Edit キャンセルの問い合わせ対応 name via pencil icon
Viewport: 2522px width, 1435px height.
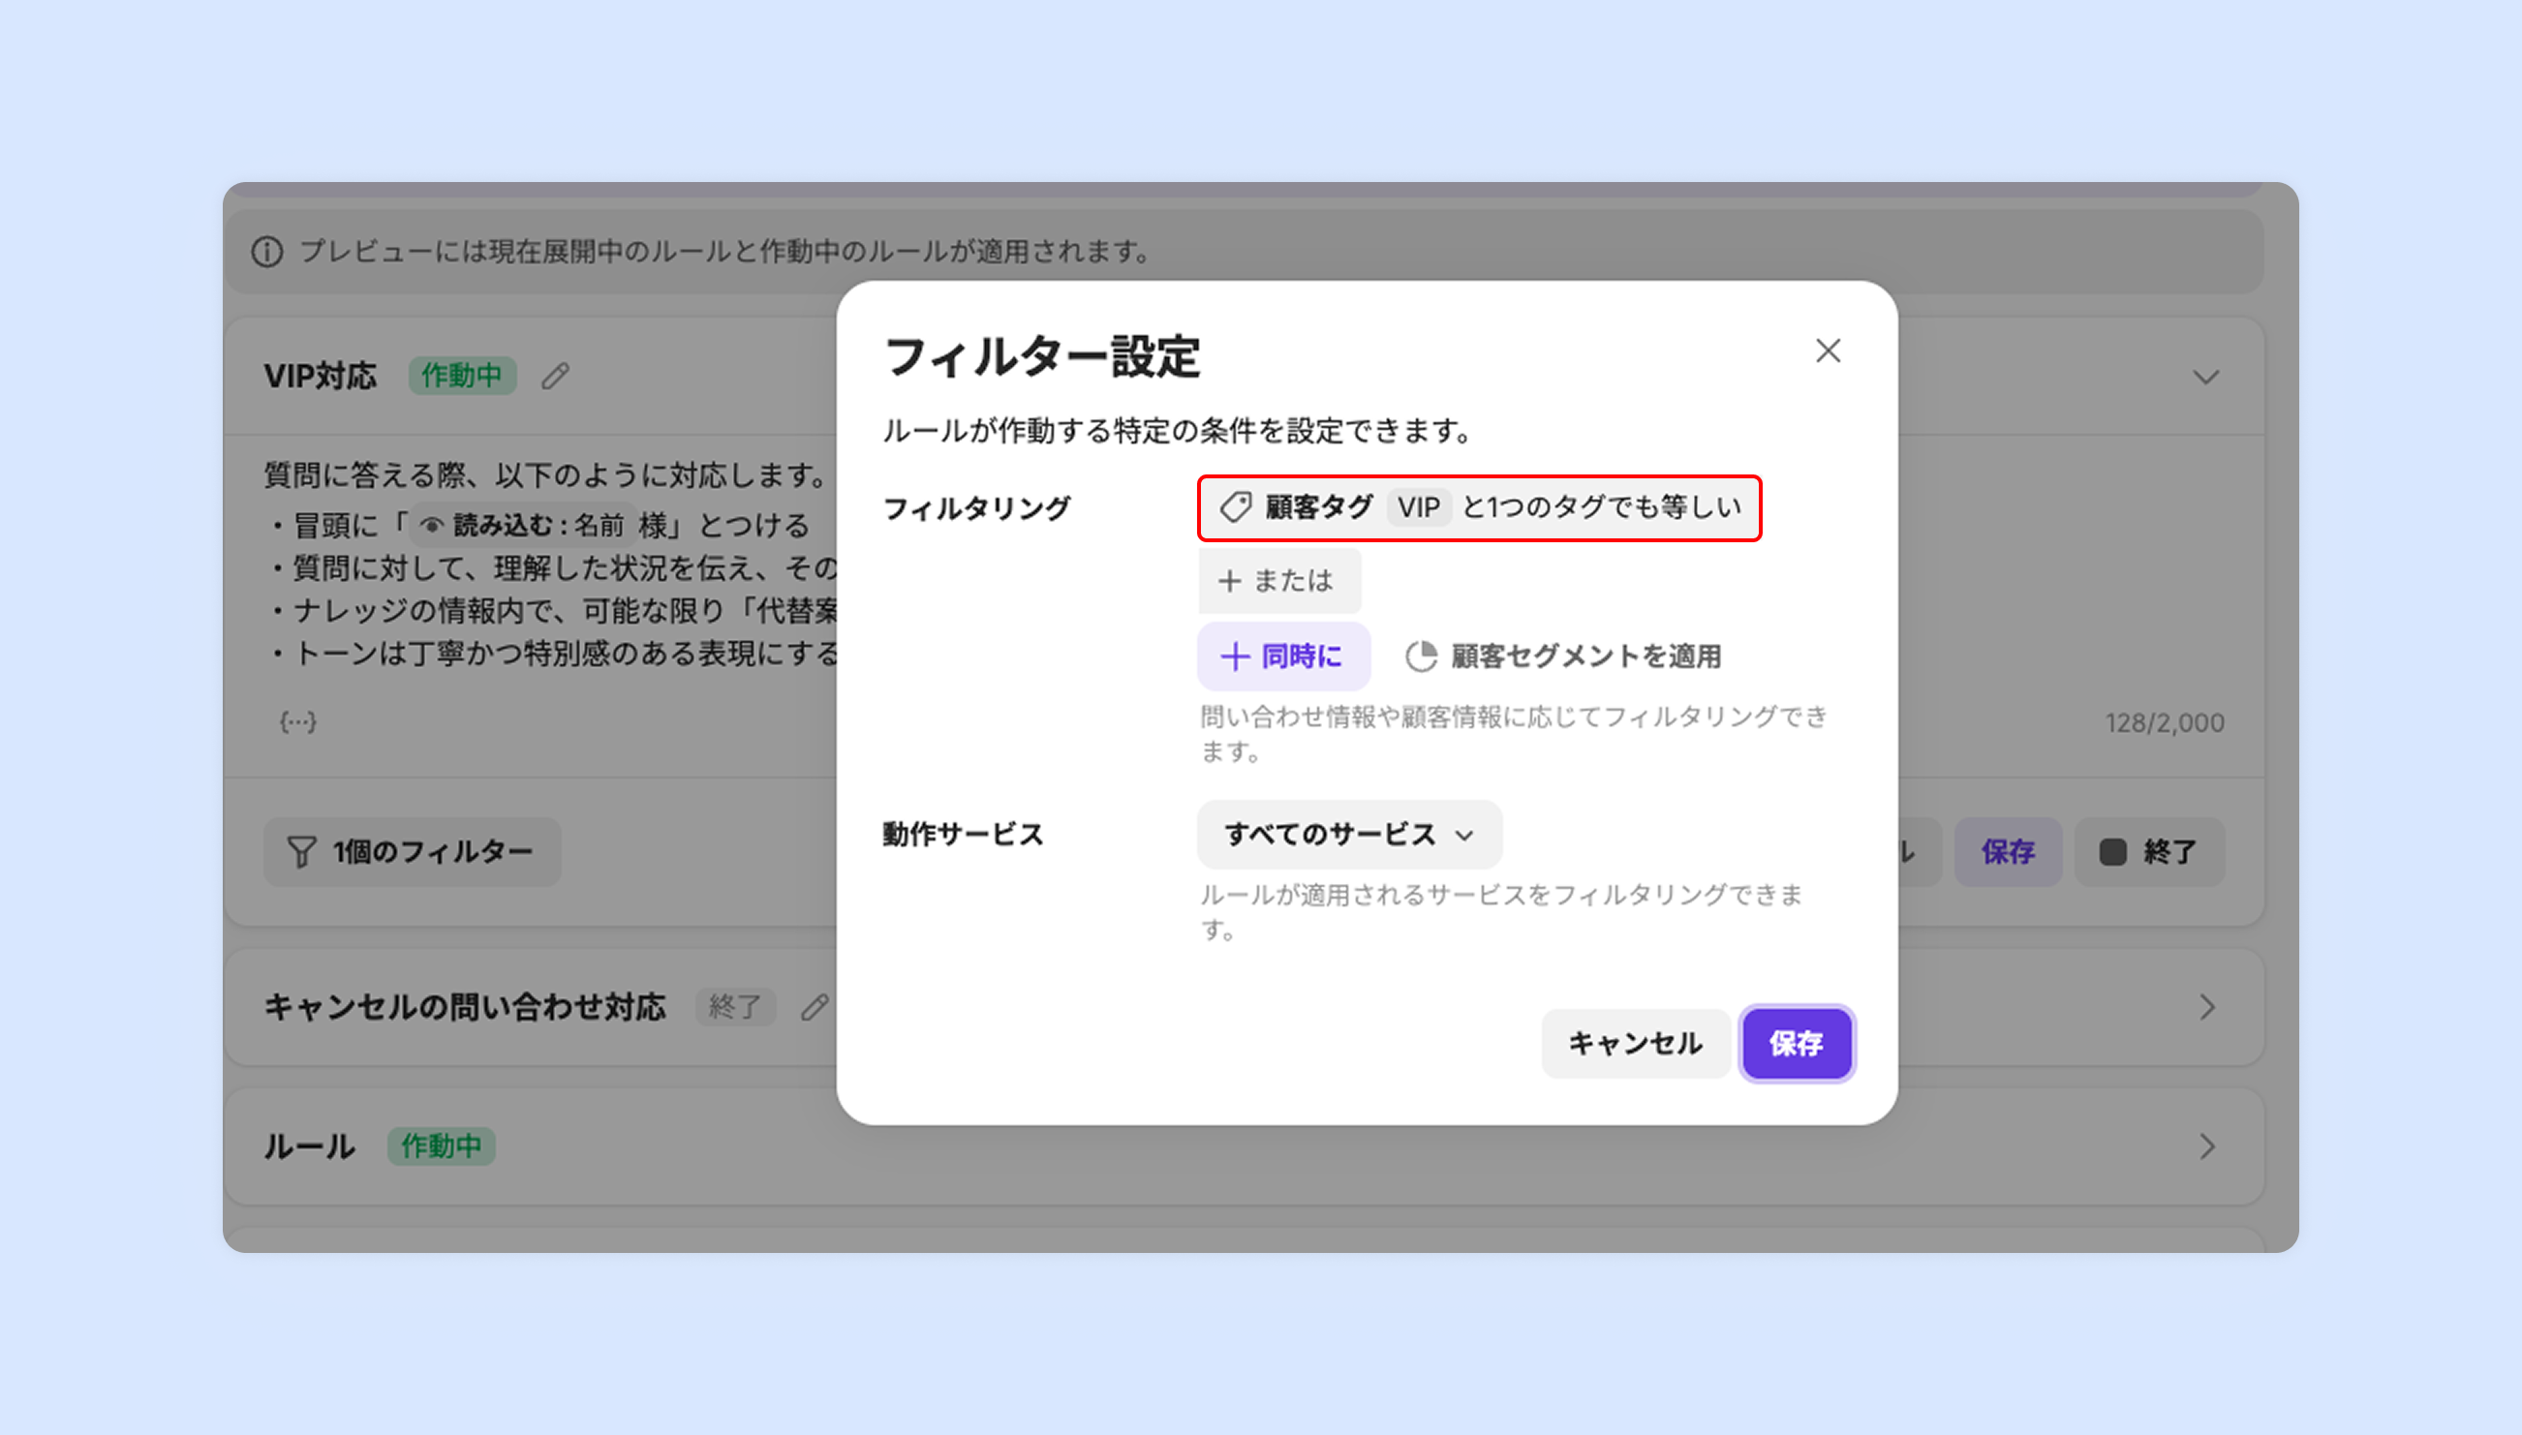[x=815, y=1007]
